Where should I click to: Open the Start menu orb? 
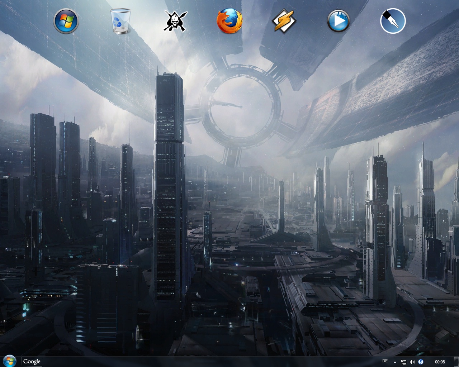point(10,361)
